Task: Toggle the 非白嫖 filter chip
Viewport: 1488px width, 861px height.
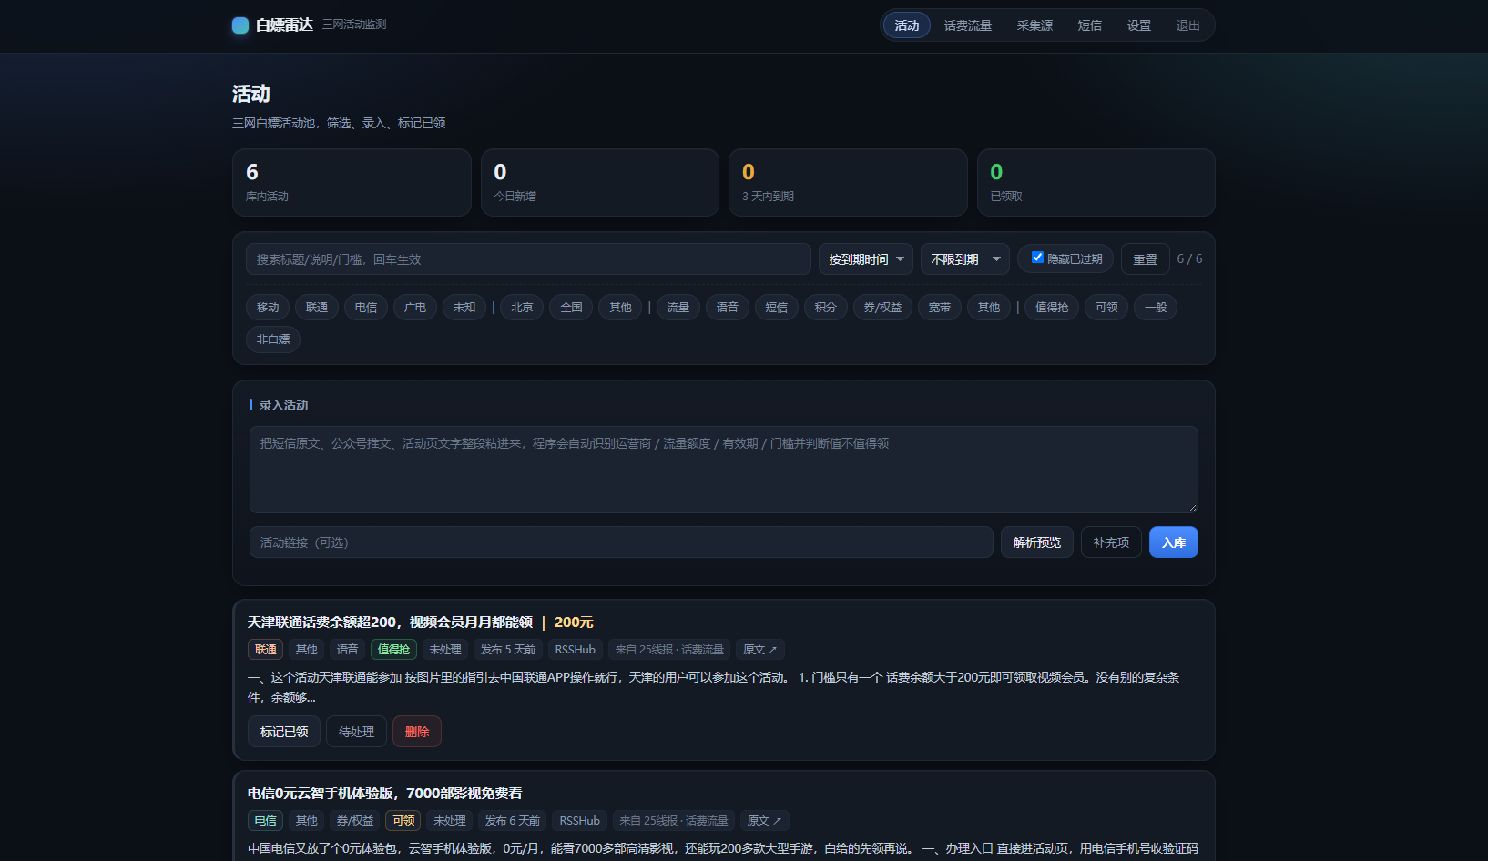Action: click(273, 339)
